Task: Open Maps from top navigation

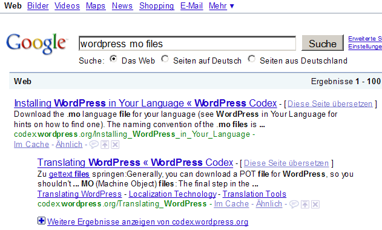Action: (x=96, y=6)
